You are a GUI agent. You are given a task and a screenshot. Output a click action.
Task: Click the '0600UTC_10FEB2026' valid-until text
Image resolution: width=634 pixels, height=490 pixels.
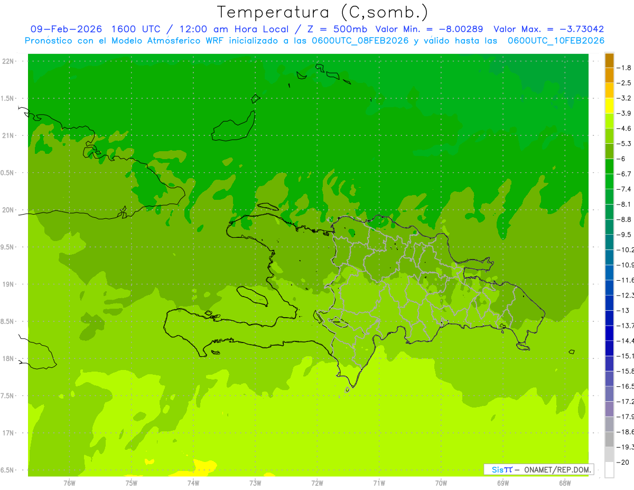556,41
